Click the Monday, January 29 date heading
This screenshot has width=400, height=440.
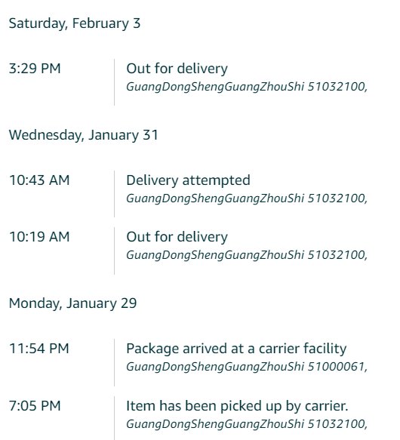pos(72,303)
